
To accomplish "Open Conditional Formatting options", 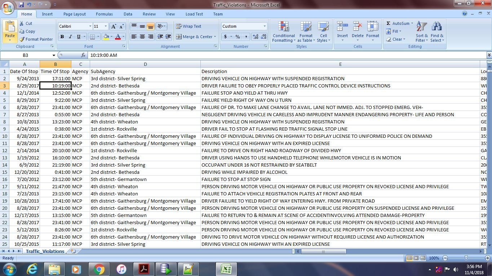I will coord(283,32).
